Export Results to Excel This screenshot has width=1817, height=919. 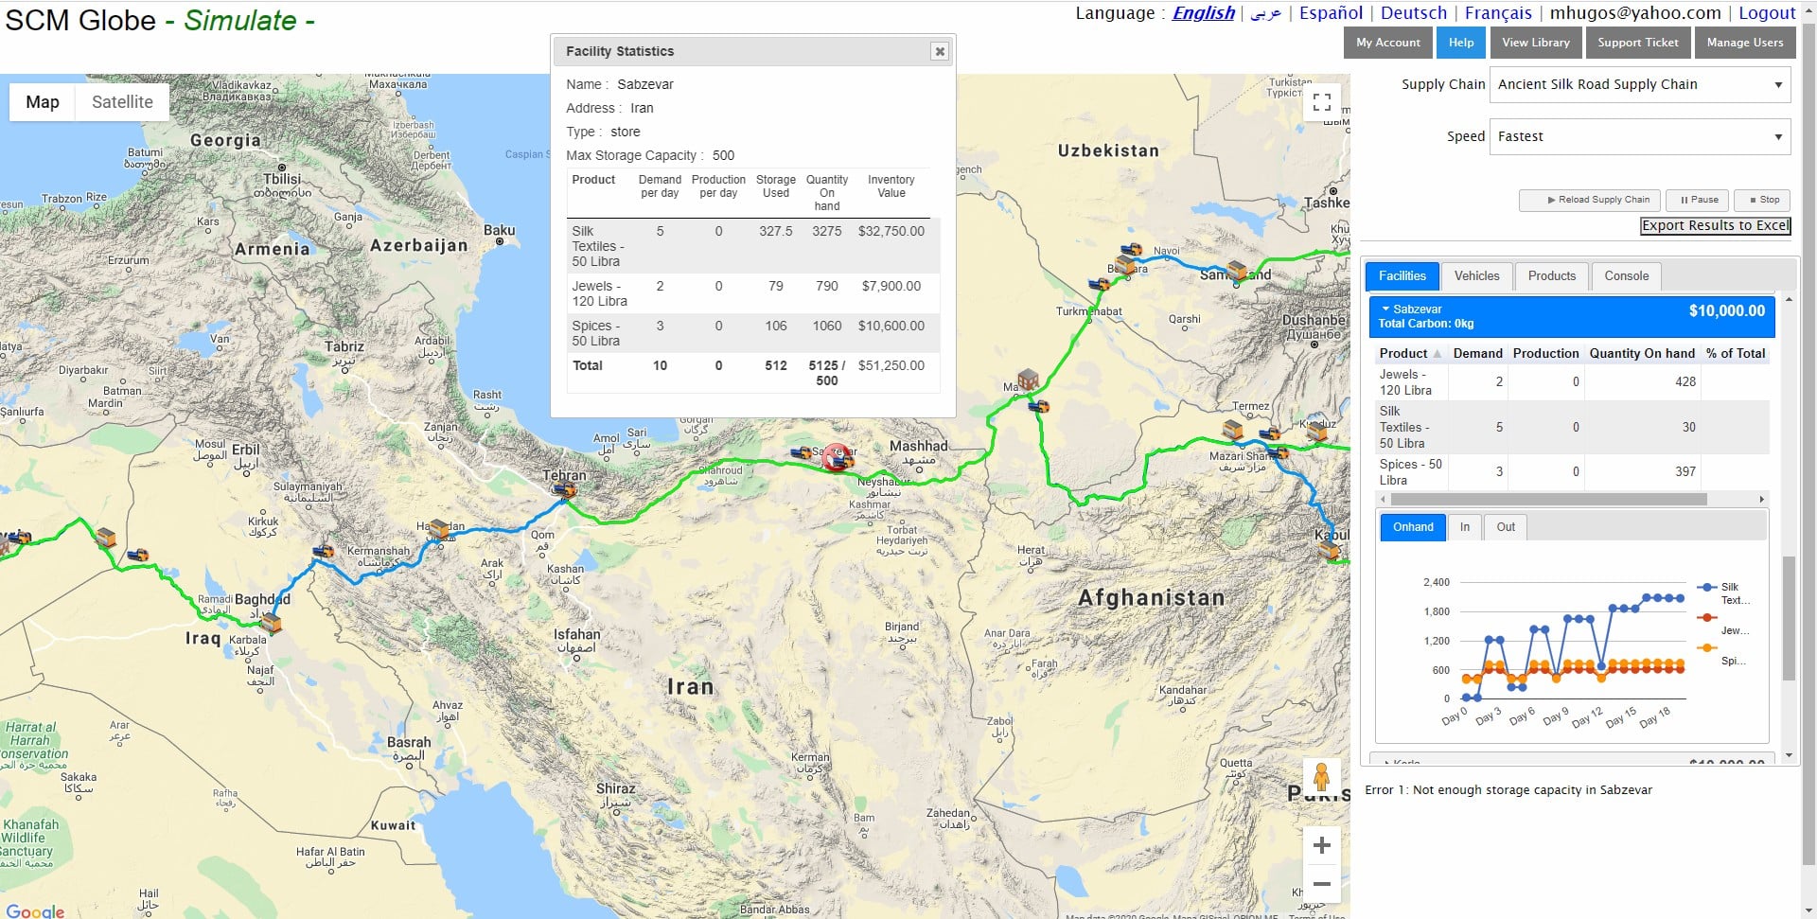tap(1715, 225)
